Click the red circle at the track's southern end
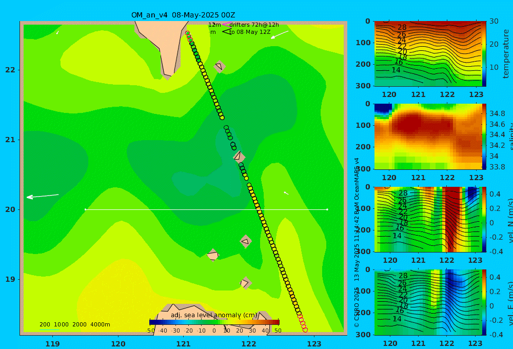Screen dimensions: 513x349 (305, 330)
